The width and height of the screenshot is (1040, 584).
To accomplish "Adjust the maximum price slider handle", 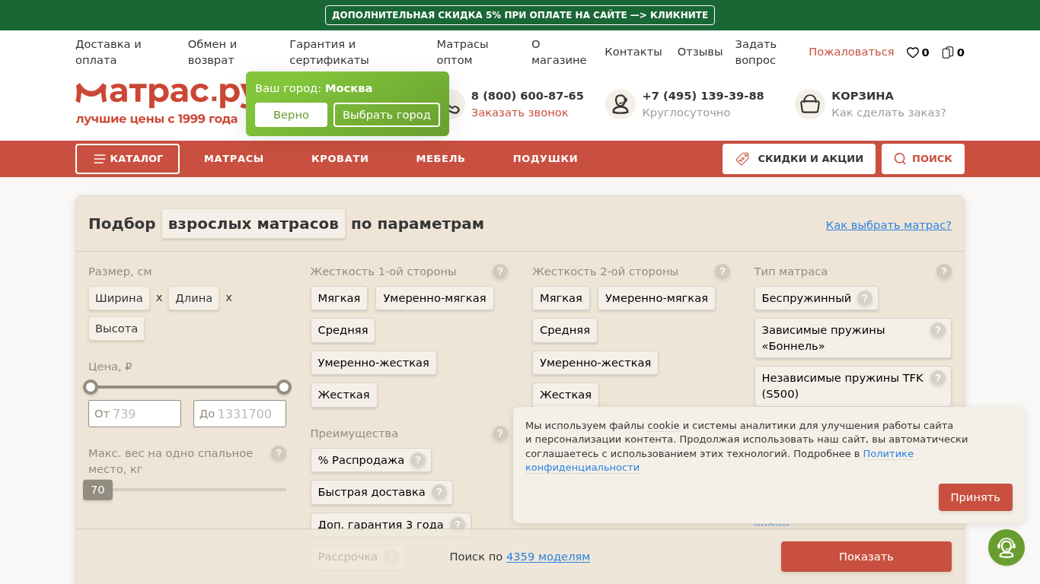I will tap(284, 387).
